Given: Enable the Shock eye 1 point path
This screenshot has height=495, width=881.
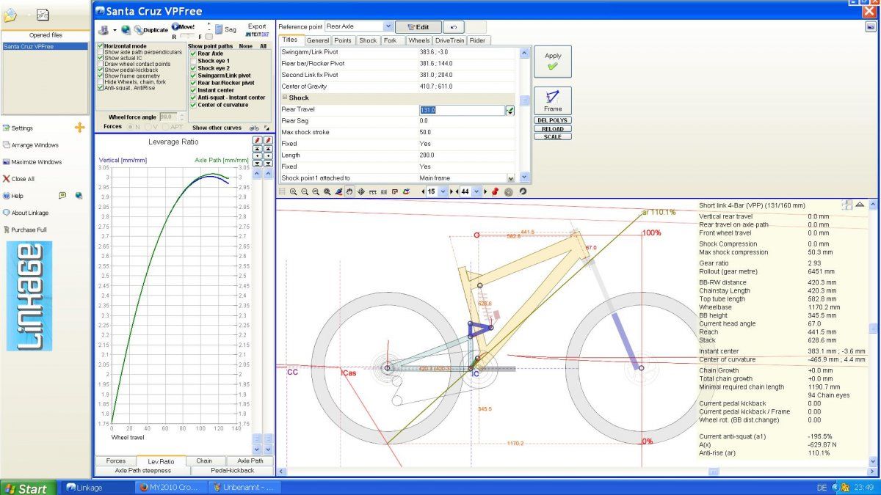Looking at the screenshot, I should (193, 61).
